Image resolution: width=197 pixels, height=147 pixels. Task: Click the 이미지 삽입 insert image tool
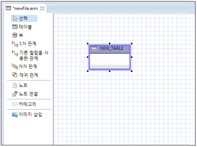point(27,114)
